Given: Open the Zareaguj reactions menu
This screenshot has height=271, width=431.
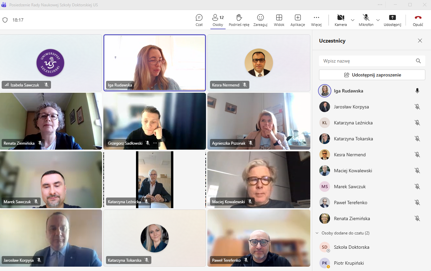Looking at the screenshot, I should click(x=260, y=20).
